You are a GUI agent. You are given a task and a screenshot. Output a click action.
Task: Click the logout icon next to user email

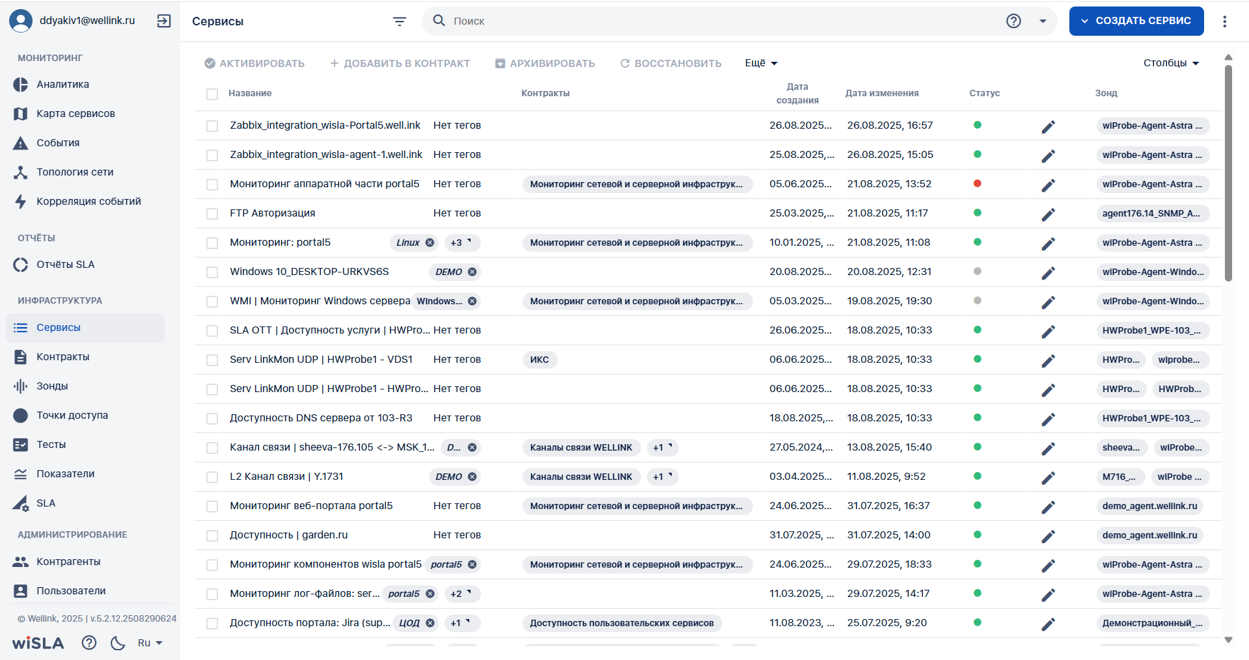click(x=164, y=21)
